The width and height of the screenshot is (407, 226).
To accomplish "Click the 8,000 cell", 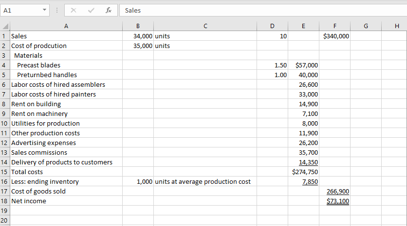I will point(303,123).
